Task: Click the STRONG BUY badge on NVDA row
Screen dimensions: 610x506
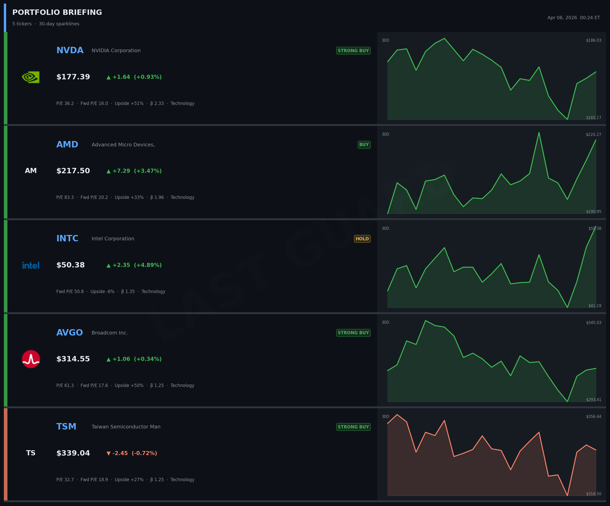Action: coord(353,51)
